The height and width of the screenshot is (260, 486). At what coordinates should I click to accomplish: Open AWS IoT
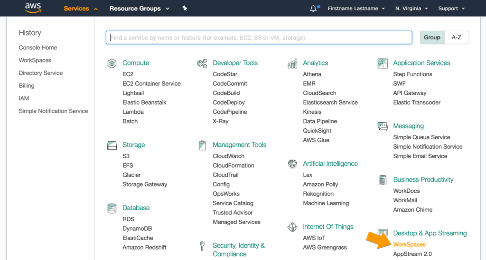[x=314, y=238]
